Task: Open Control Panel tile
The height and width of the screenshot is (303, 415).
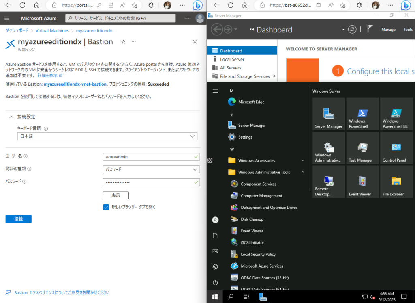Action: [396, 148]
